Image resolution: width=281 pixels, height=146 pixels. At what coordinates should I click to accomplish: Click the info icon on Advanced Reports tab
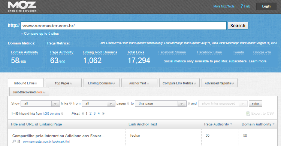tap(233, 83)
